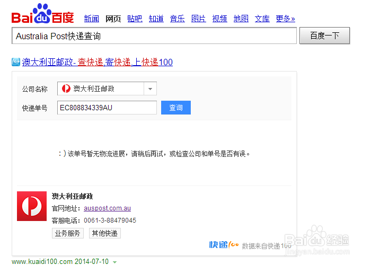371x265 pixels.
Task: Click the Baidu logo
Action: (x=43, y=13)
